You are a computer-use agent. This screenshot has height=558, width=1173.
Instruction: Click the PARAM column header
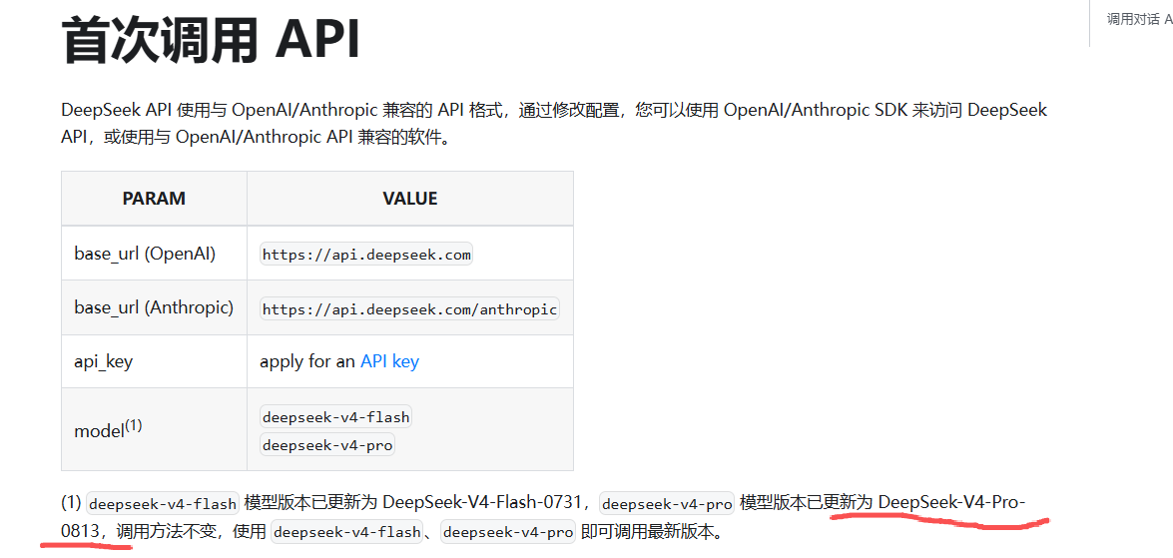[154, 199]
